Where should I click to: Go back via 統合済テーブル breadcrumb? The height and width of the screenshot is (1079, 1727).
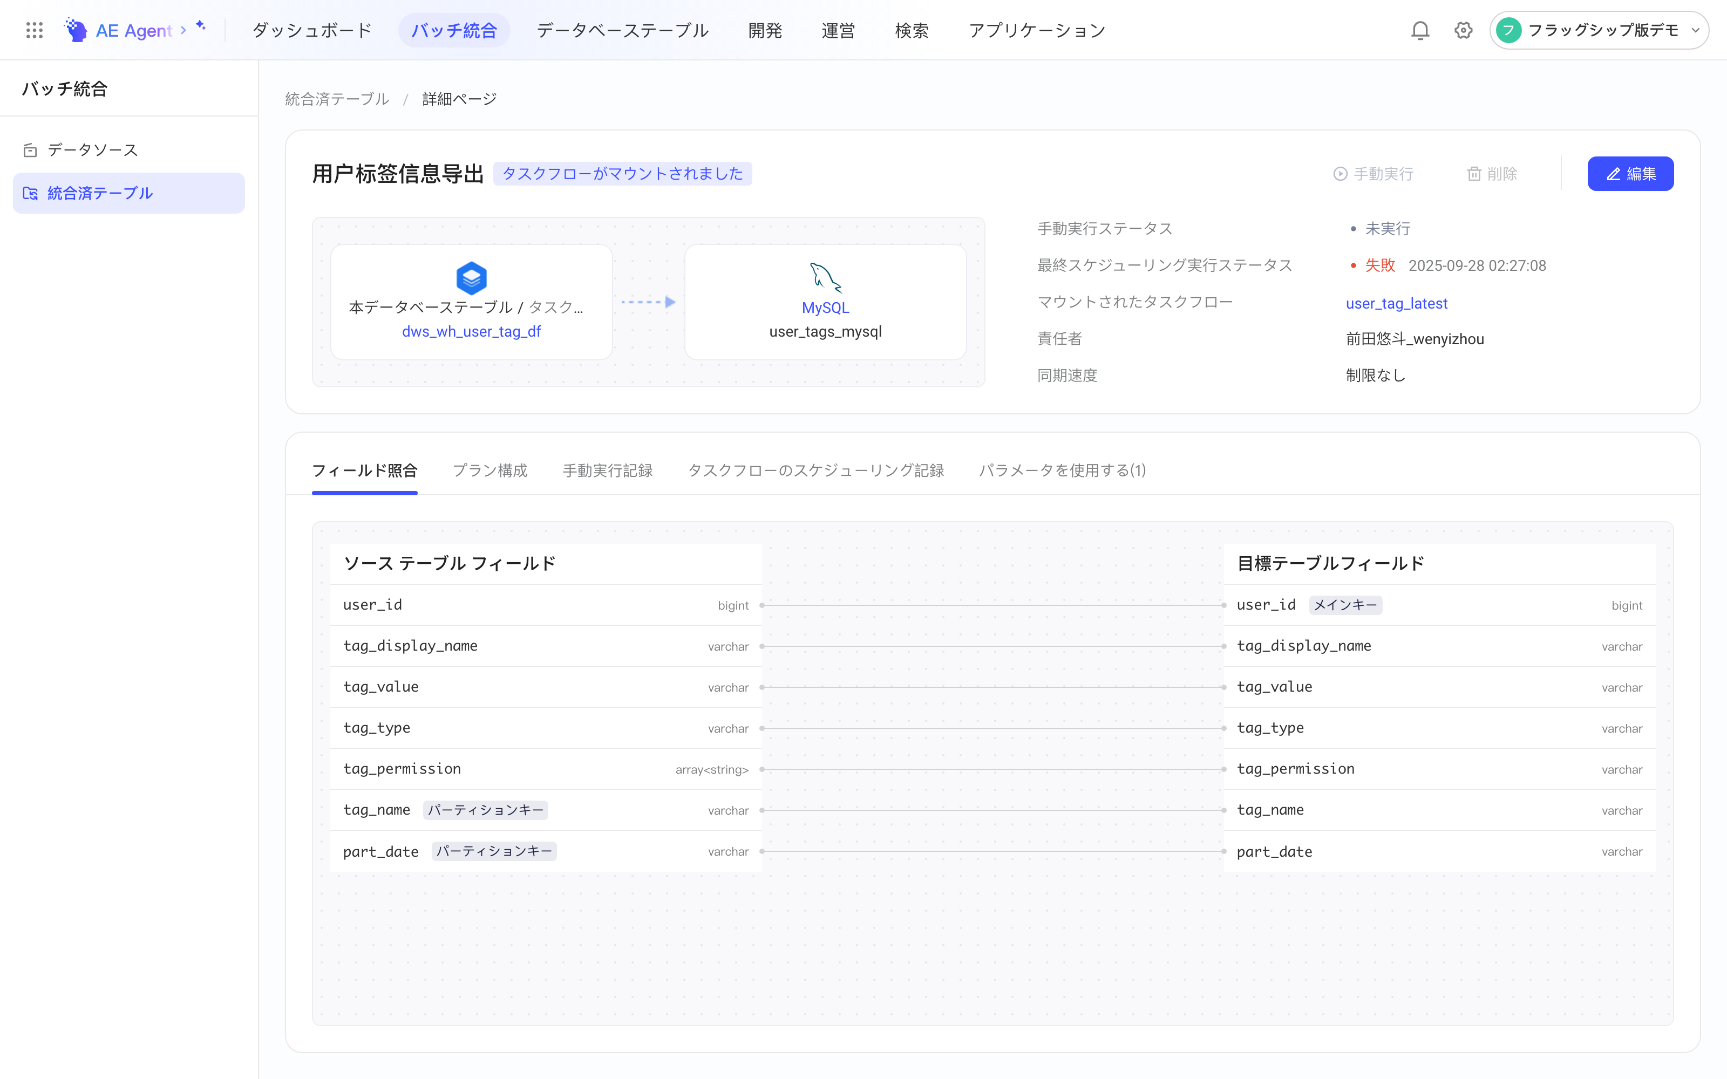(337, 99)
